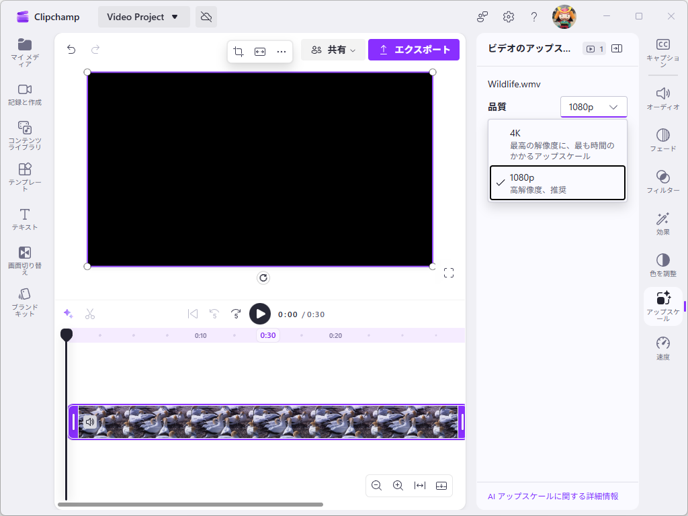Expand the 共有 share dropdown

[333, 50]
